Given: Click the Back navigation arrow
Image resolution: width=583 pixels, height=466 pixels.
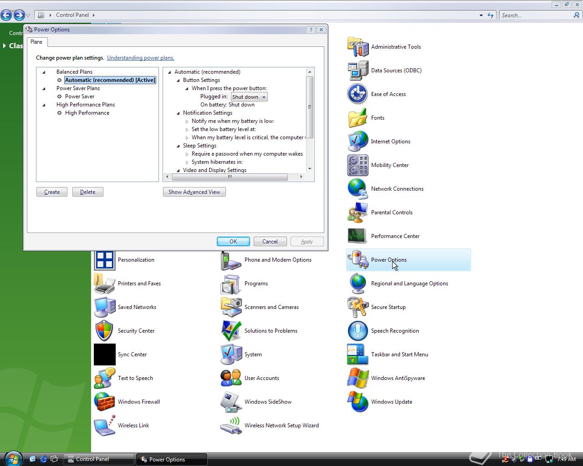Looking at the screenshot, I should click(x=6, y=15).
